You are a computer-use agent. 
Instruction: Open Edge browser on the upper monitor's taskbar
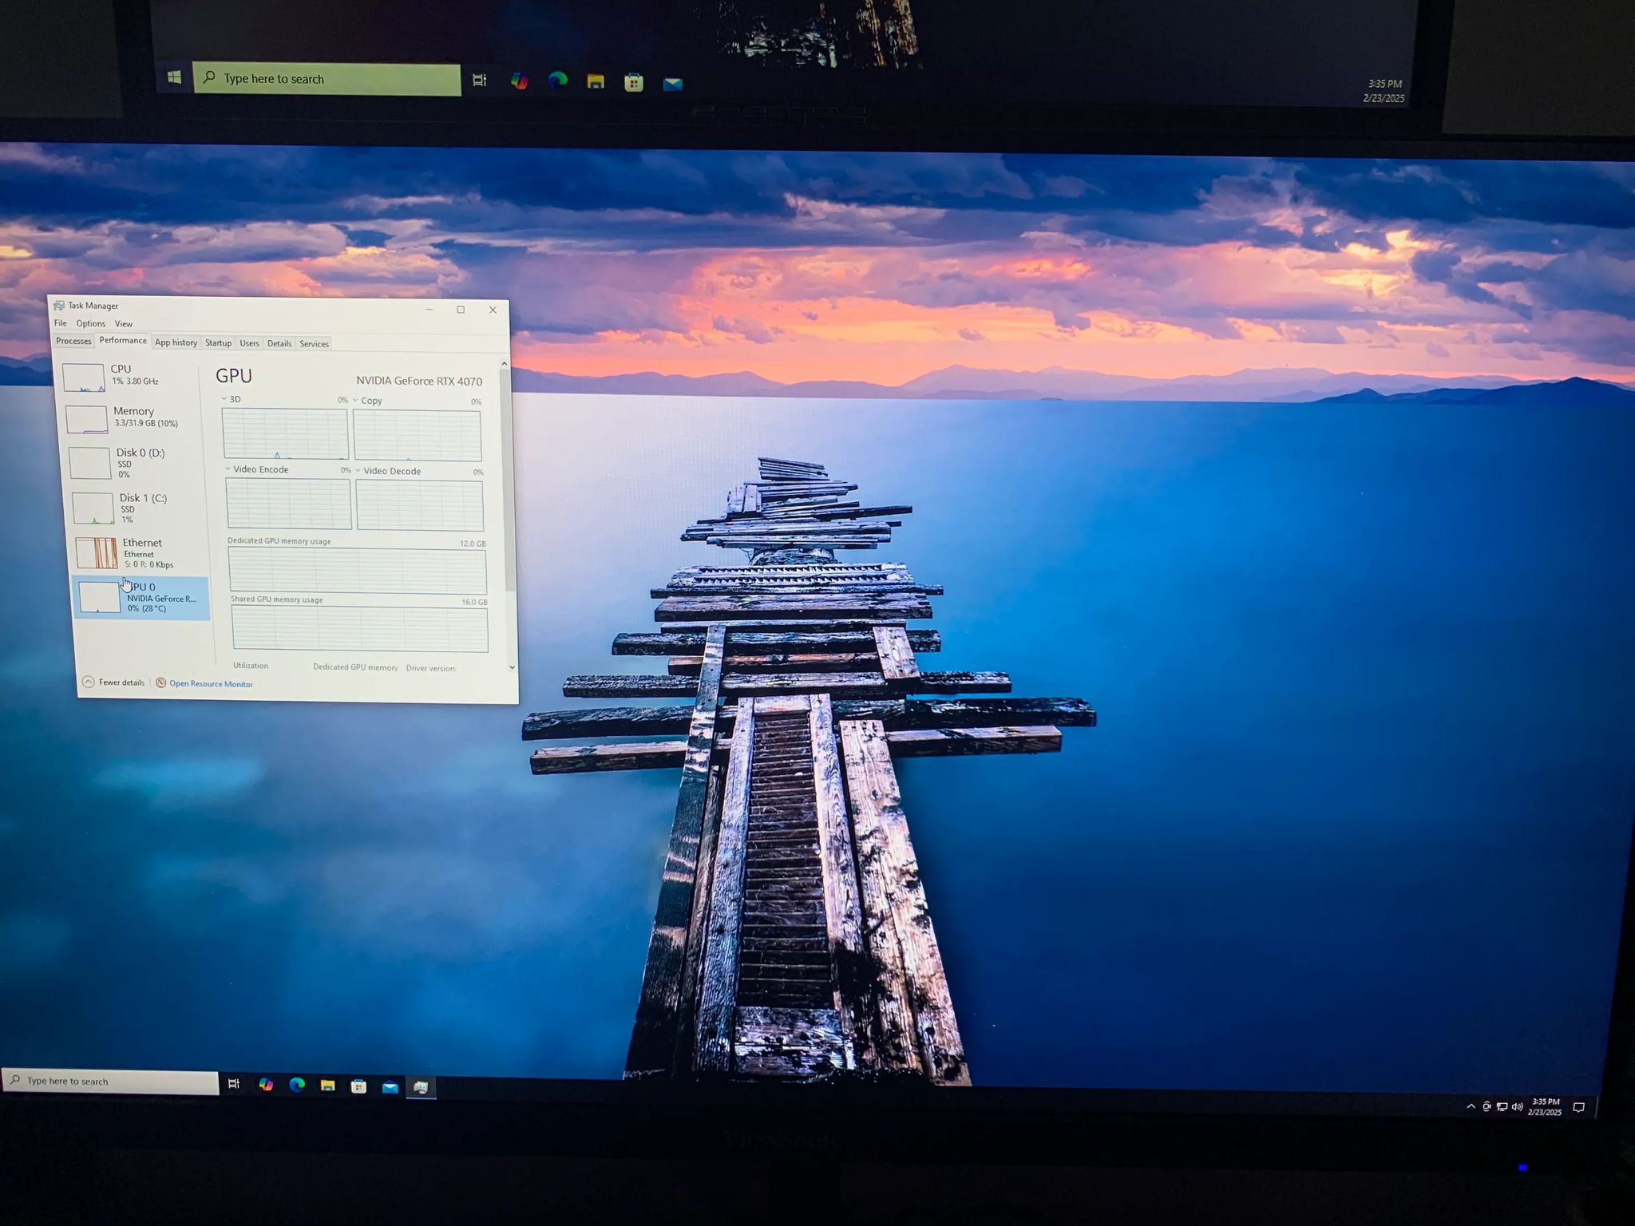pos(557,81)
